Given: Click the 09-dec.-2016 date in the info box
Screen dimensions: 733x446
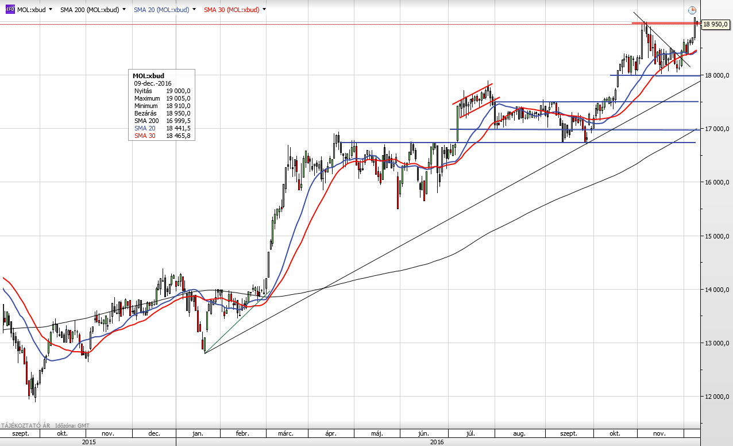Looking at the screenshot, I should [152, 83].
